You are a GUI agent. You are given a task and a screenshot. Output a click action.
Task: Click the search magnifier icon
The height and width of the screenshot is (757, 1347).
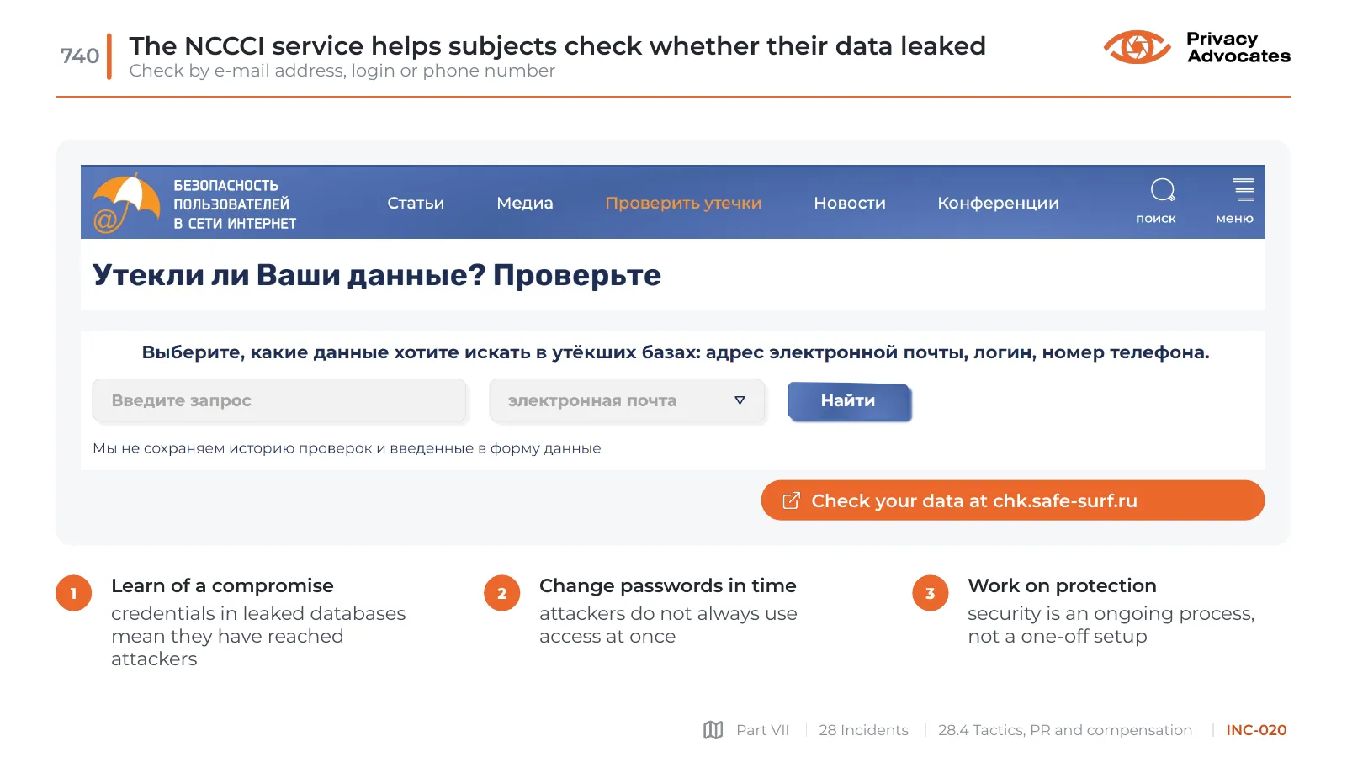pyautogui.click(x=1163, y=190)
